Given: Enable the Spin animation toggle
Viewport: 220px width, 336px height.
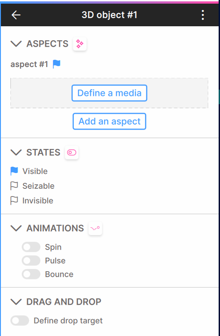Looking at the screenshot, I should pyautogui.click(x=31, y=247).
